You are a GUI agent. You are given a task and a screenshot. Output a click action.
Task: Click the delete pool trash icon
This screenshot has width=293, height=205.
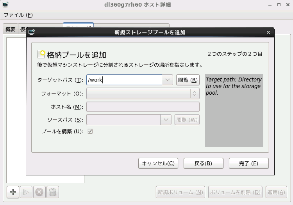click(53, 192)
